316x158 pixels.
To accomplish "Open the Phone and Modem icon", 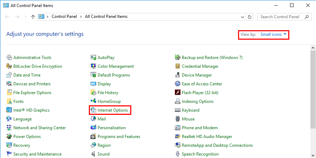I will point(178,128).
